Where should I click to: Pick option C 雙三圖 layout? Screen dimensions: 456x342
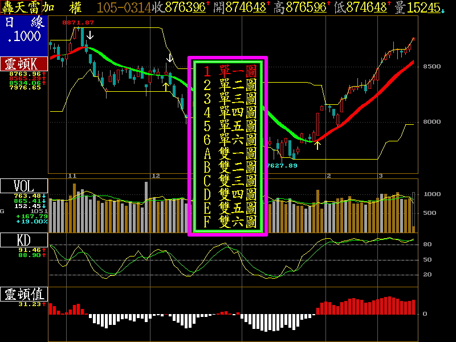pyautogui.click(x=227, y=181)
